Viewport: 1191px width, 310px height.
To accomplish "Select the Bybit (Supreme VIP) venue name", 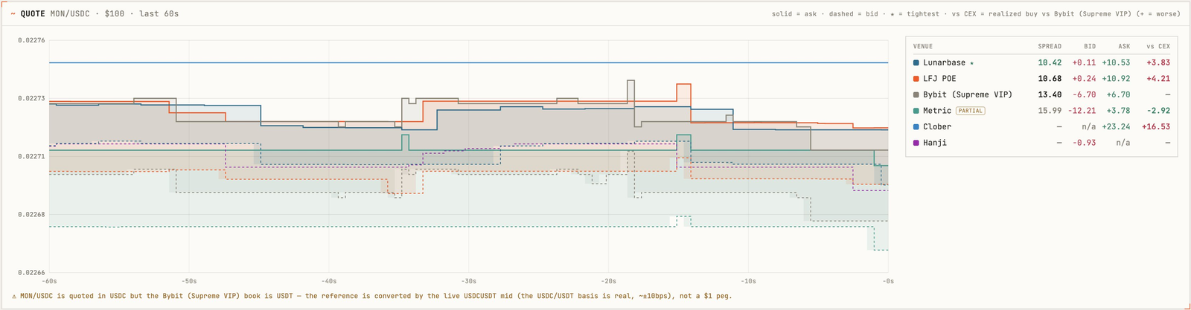I will [968, 95].
